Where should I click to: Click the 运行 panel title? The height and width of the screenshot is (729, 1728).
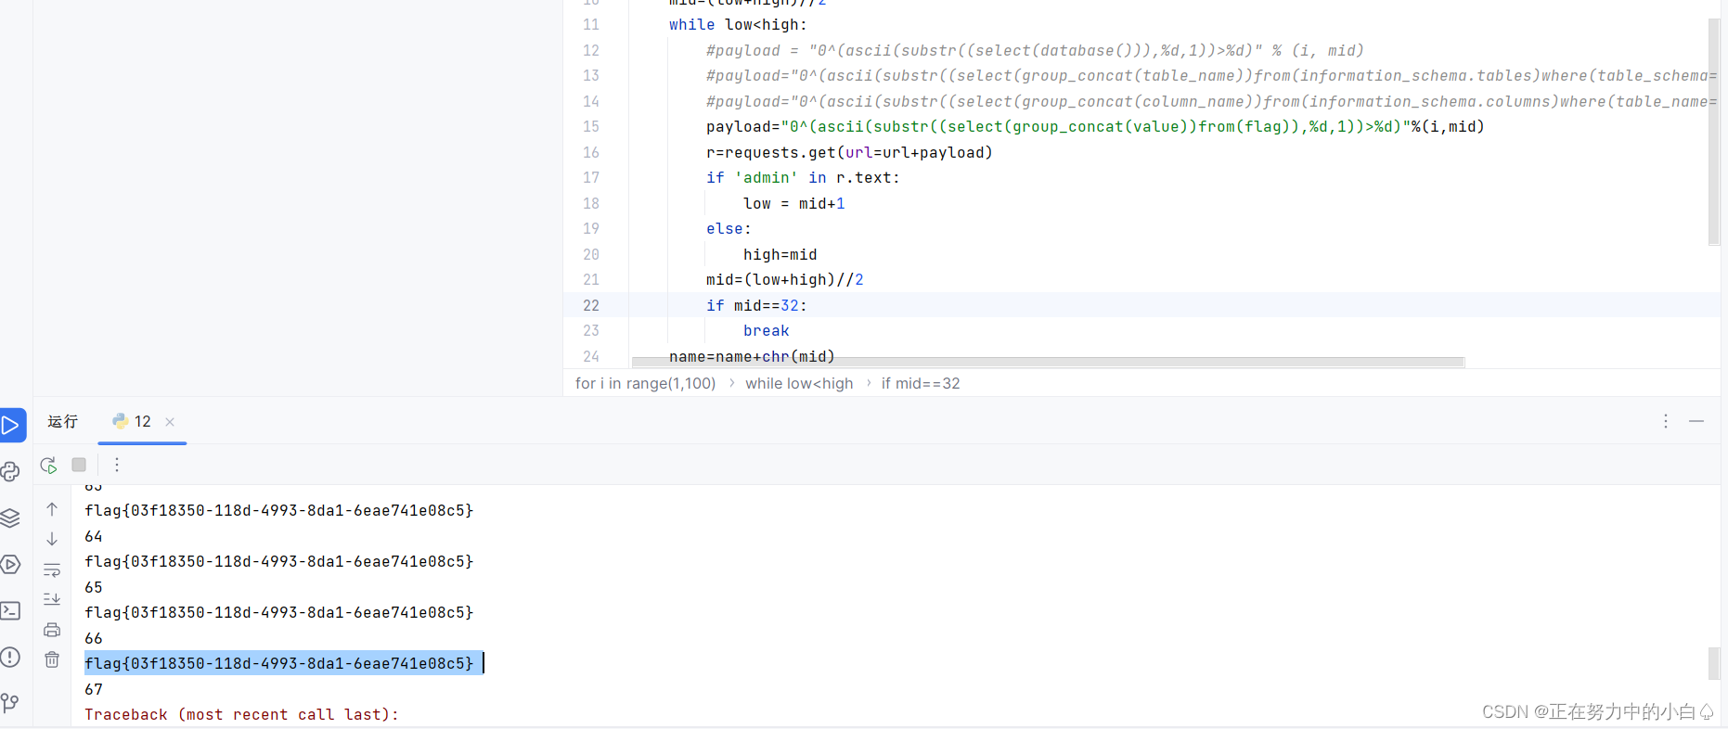point(63,422)
